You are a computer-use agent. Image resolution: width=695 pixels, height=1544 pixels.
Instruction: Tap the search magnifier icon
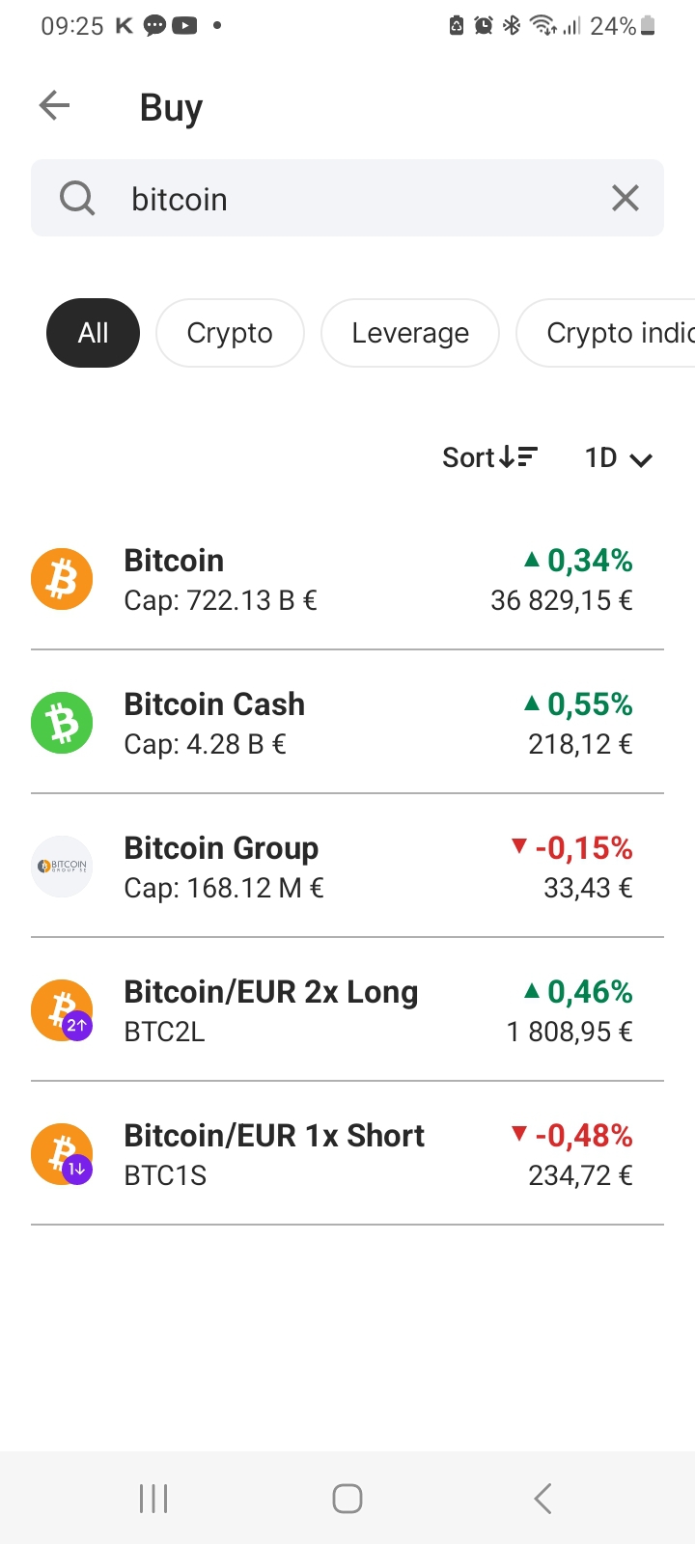pyautogui.click(x=77, y=199)
